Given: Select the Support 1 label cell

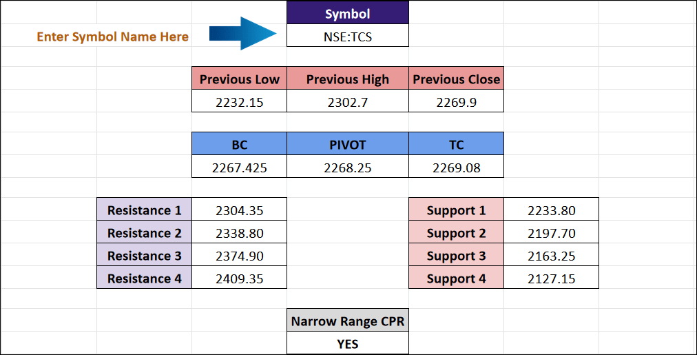Looking at the screenshot, I should coord(456,209).
